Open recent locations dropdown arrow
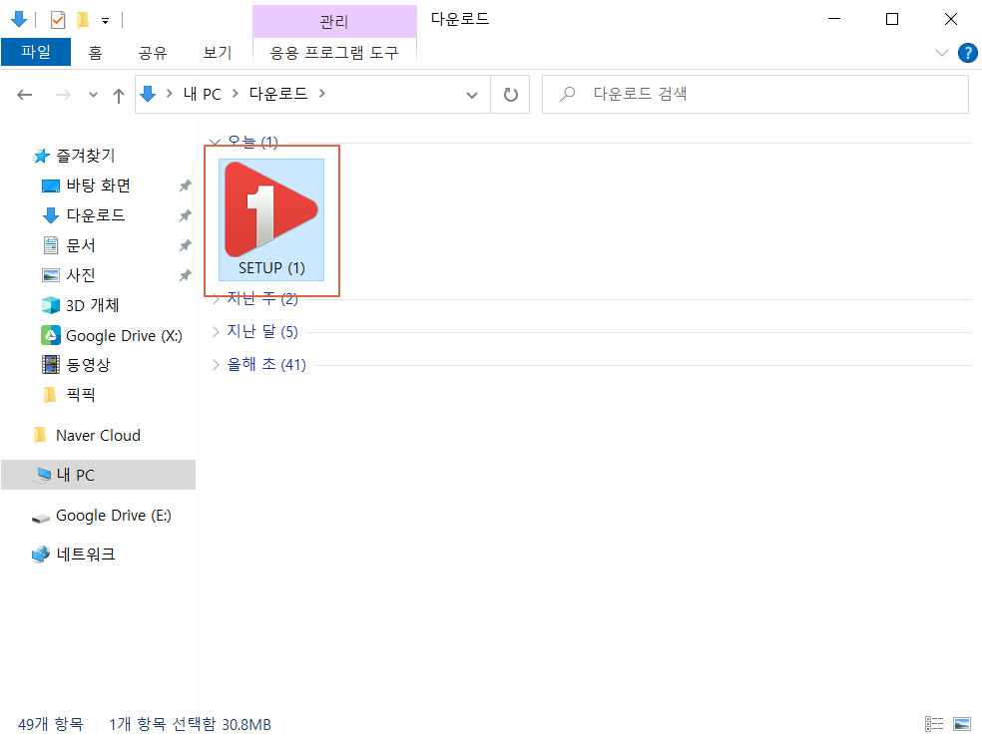 coord(94,95)
